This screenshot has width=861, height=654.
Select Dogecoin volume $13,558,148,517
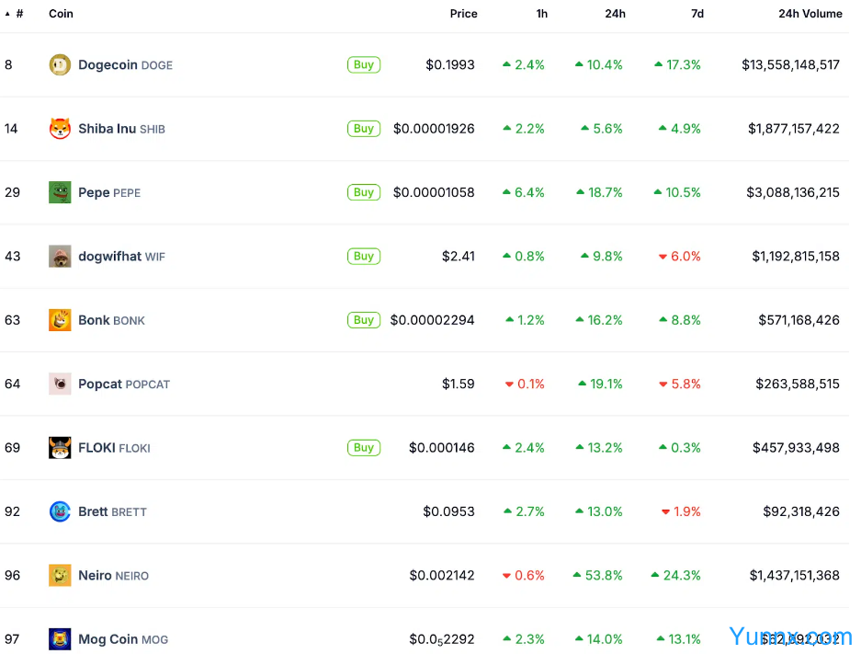791,65
